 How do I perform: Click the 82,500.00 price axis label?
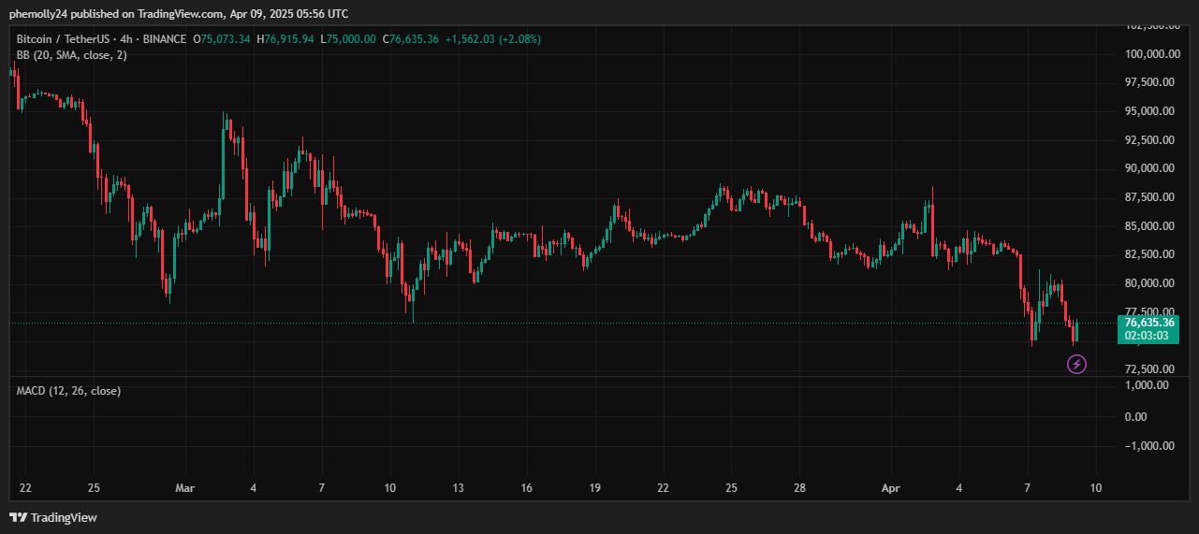[x=1148, y=254]
